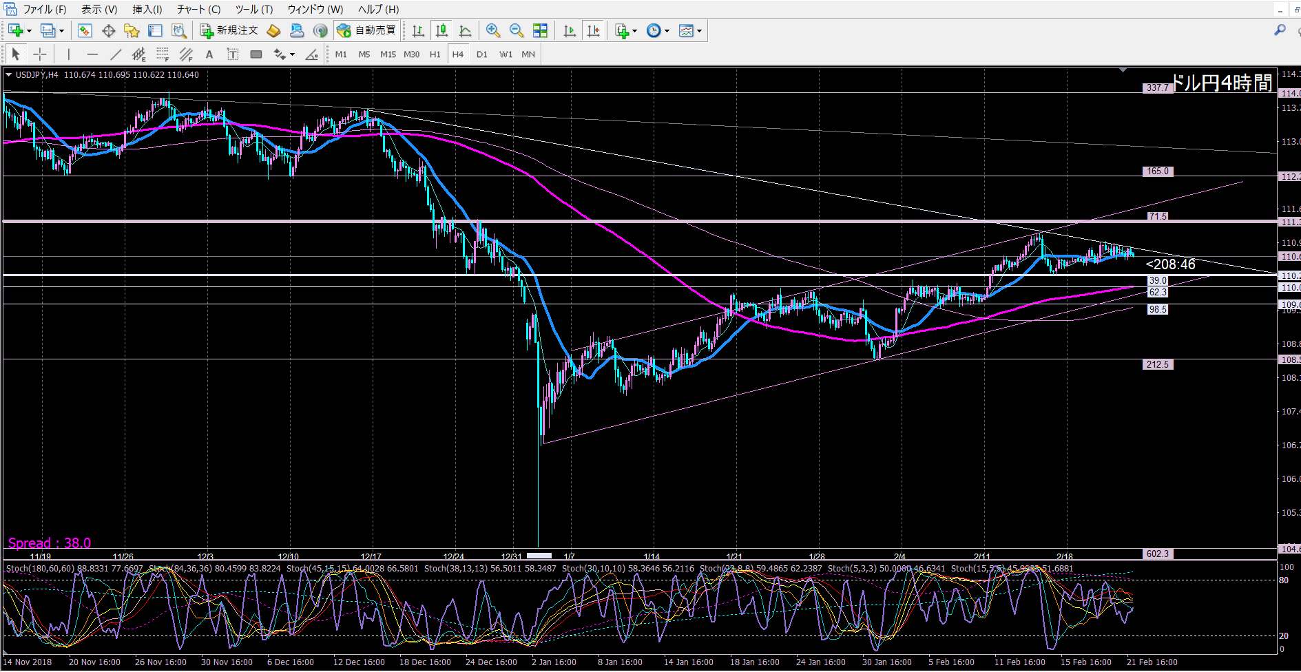This screenshot has height=672, width=1301.
Task: Expand the indicators dropdown arrow
Action: coord(634,31)
